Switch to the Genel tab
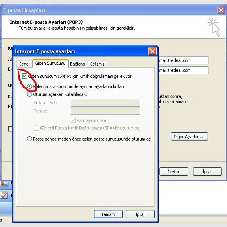This screenshot has width=227, height=227. coord(24,64)
